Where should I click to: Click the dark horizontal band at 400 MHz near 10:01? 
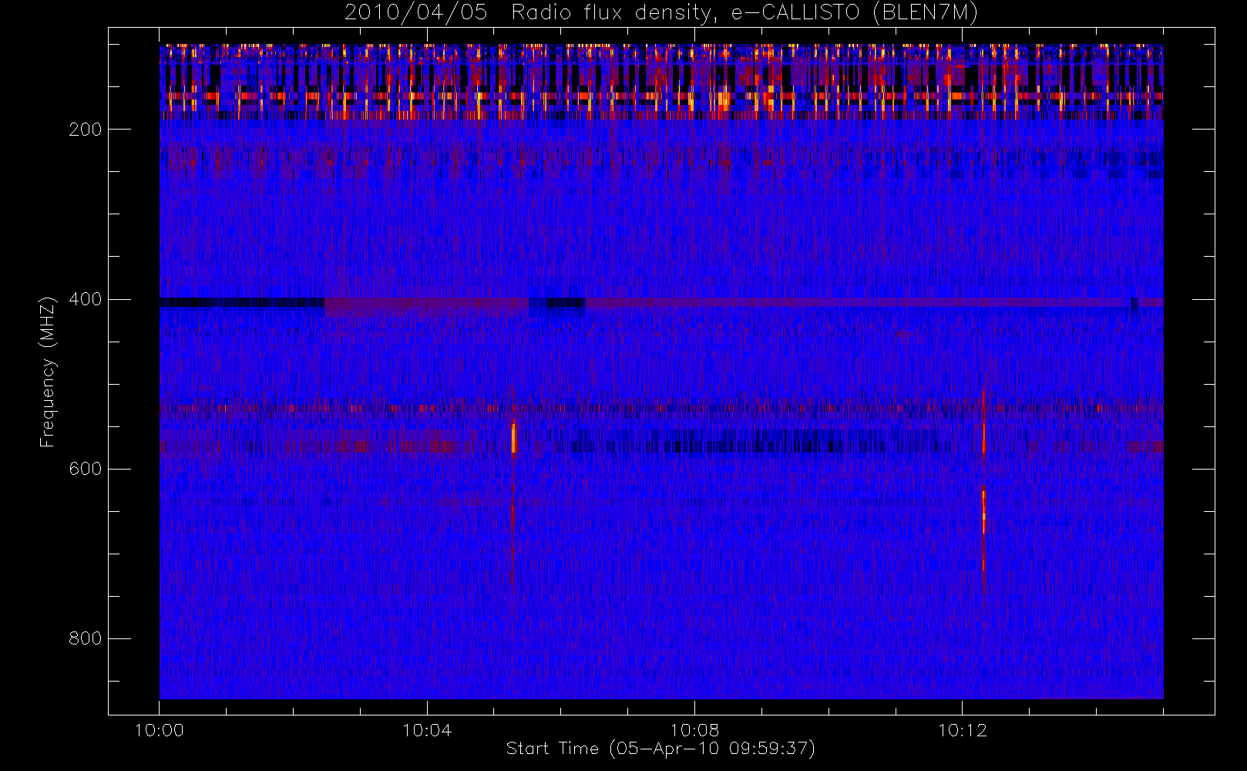(242, 302)
